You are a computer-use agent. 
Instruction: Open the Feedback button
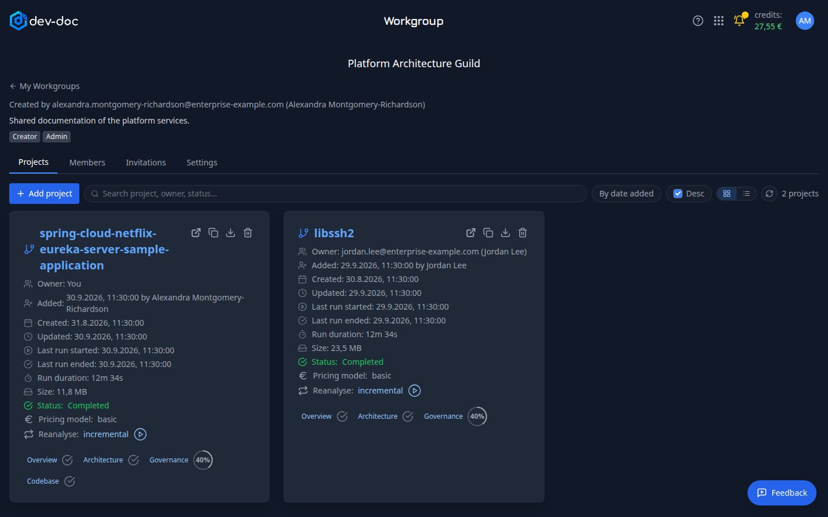click(782, 493)
